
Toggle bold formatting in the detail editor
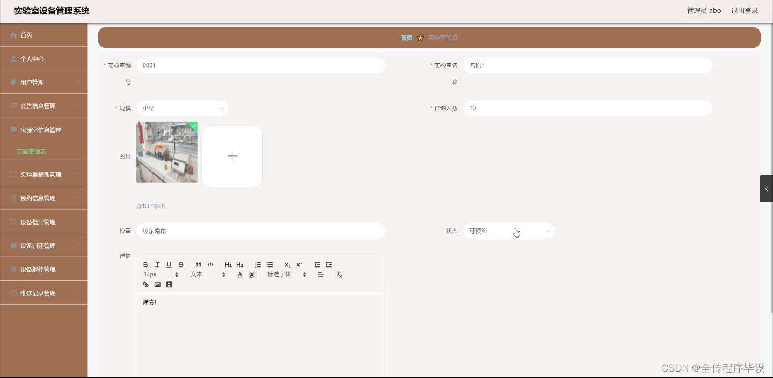145,264
